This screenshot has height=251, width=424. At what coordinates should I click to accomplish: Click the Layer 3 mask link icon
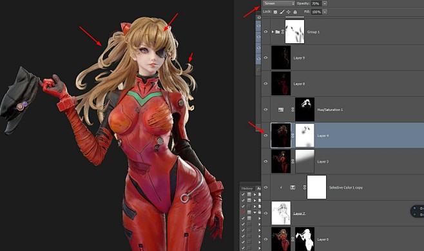pyautogui.click(x=293, y=161)
